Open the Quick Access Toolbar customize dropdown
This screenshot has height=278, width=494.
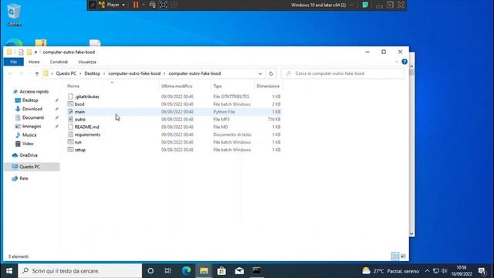coord(36,53)
